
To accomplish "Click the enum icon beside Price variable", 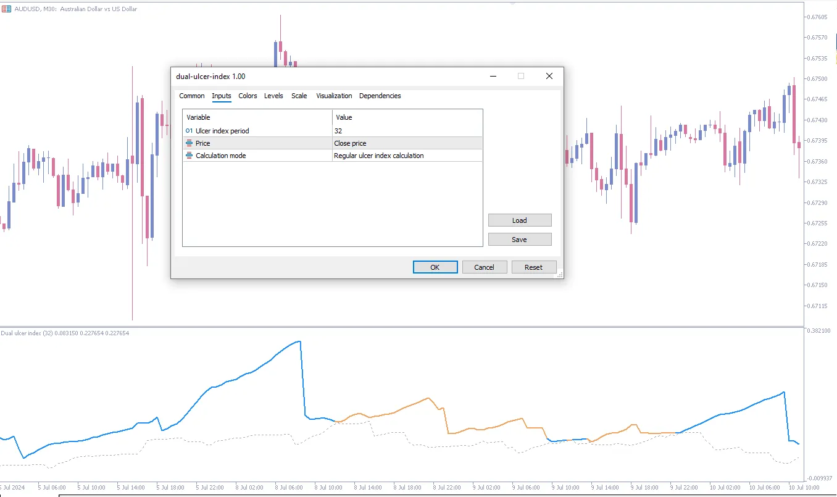I will [189, 143].
